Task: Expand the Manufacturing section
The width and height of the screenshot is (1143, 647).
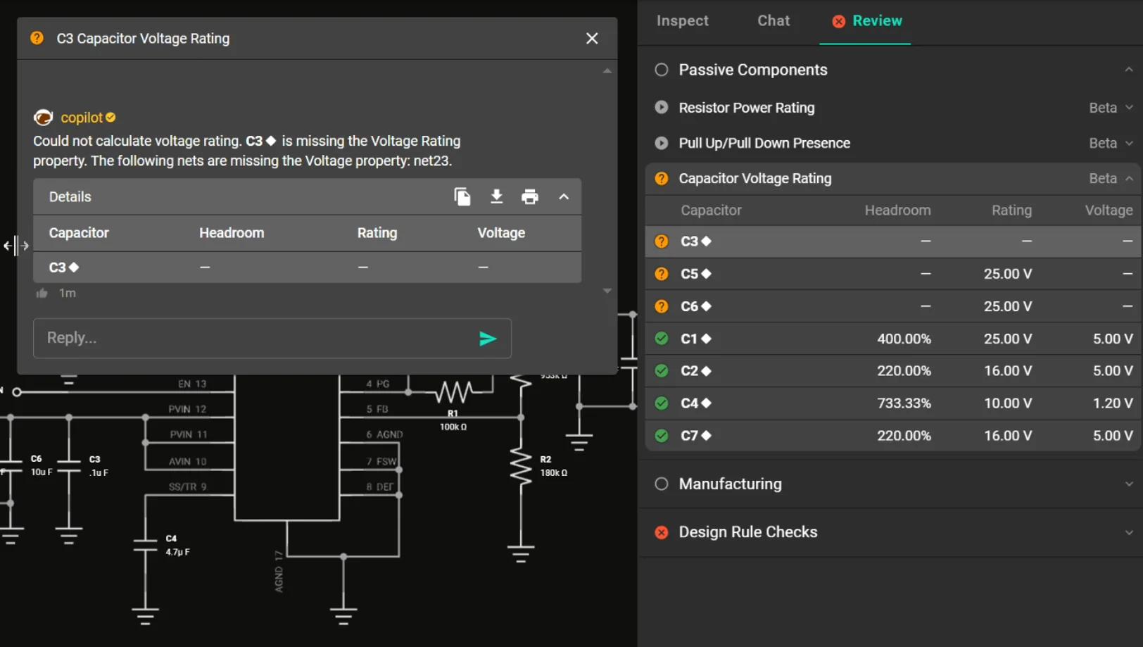Action: (1129, 484)
